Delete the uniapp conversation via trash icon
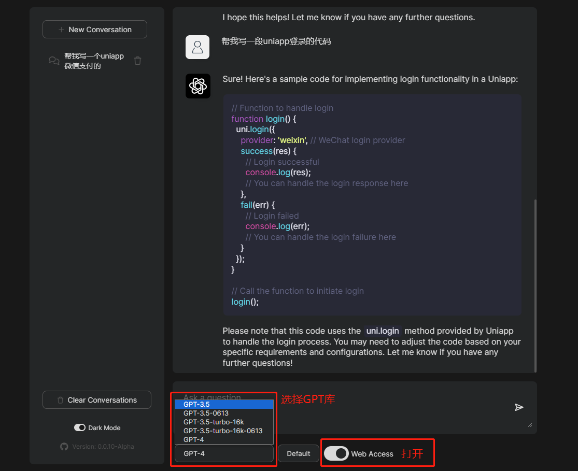Image resolution: width=578 pixels, height=471 pixels. click(x=137, y=61)
